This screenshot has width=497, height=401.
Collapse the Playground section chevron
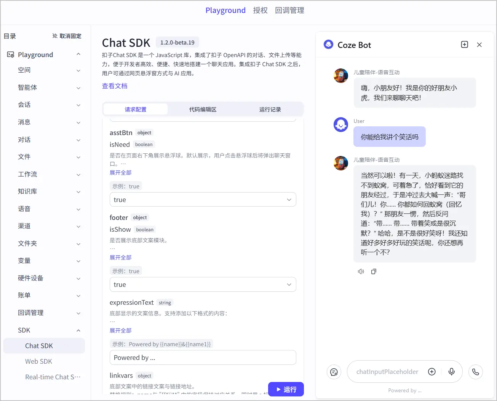[78, 54]
